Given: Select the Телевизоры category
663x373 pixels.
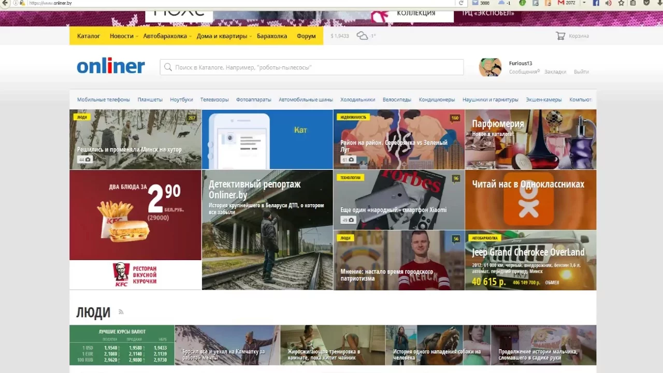Looking at the screenshot, I should coord(214,99).
